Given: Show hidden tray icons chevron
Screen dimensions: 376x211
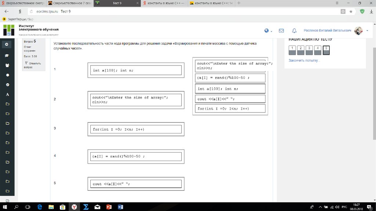Looking at the screenshot, I should tap(320, 207).
